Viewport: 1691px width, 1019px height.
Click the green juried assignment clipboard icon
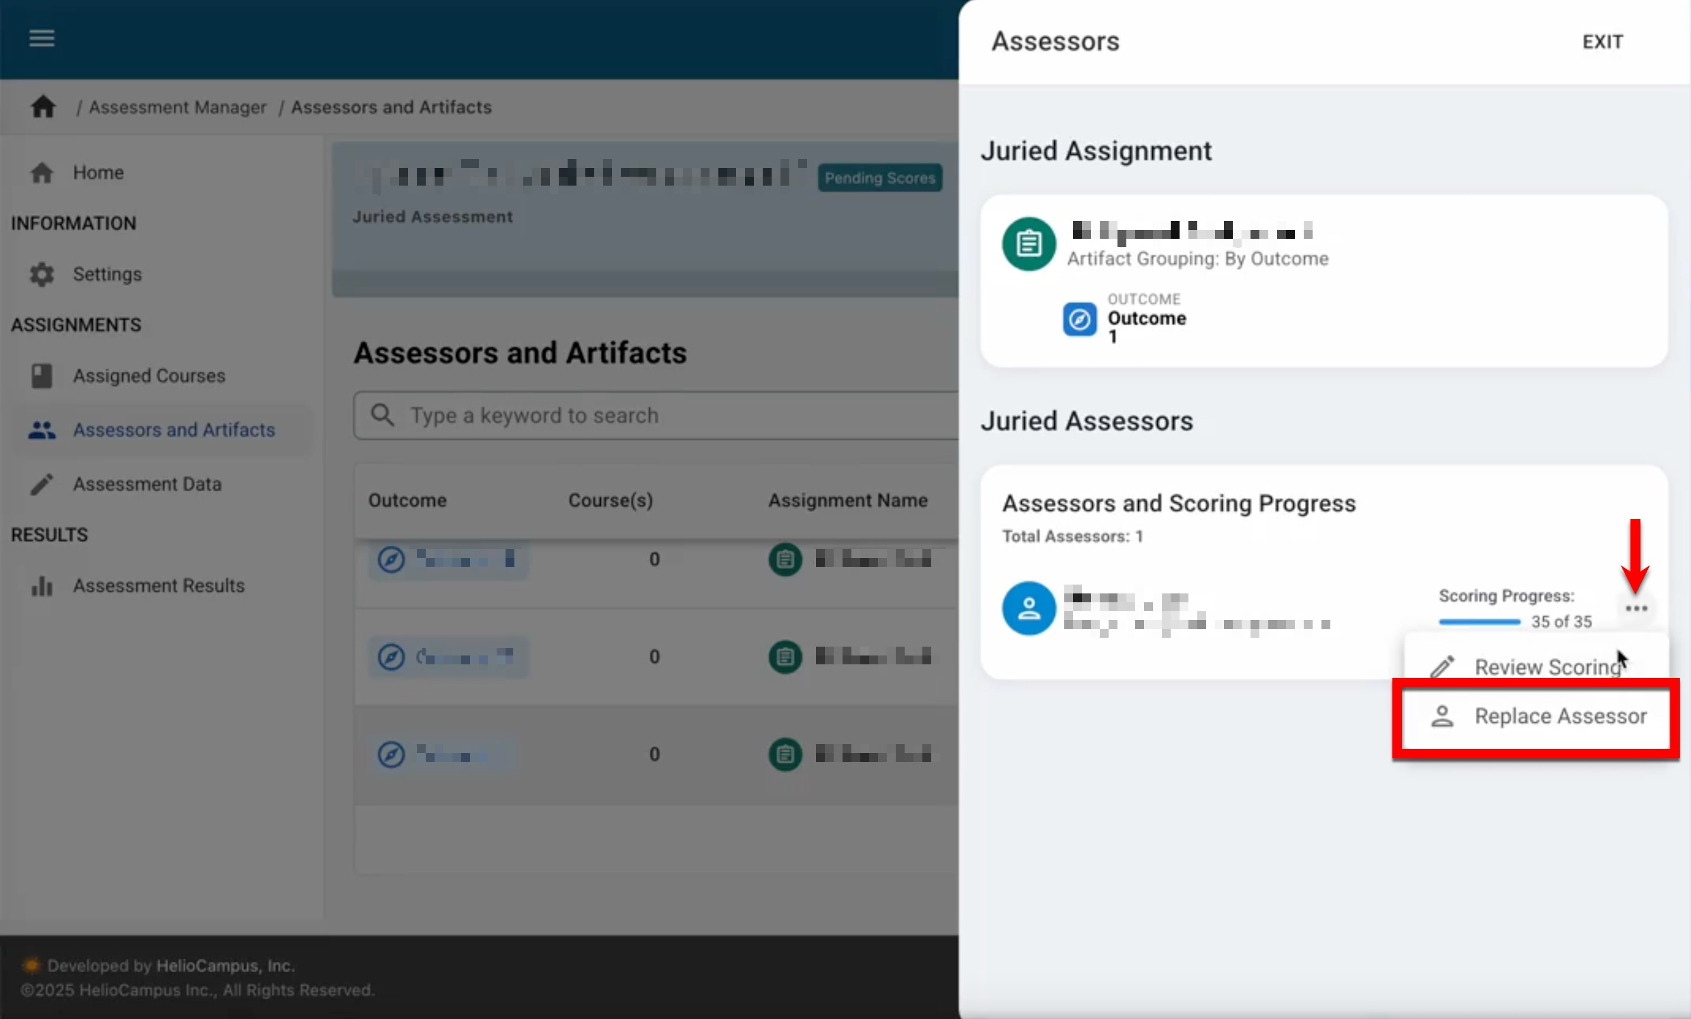pos(1028,244)
